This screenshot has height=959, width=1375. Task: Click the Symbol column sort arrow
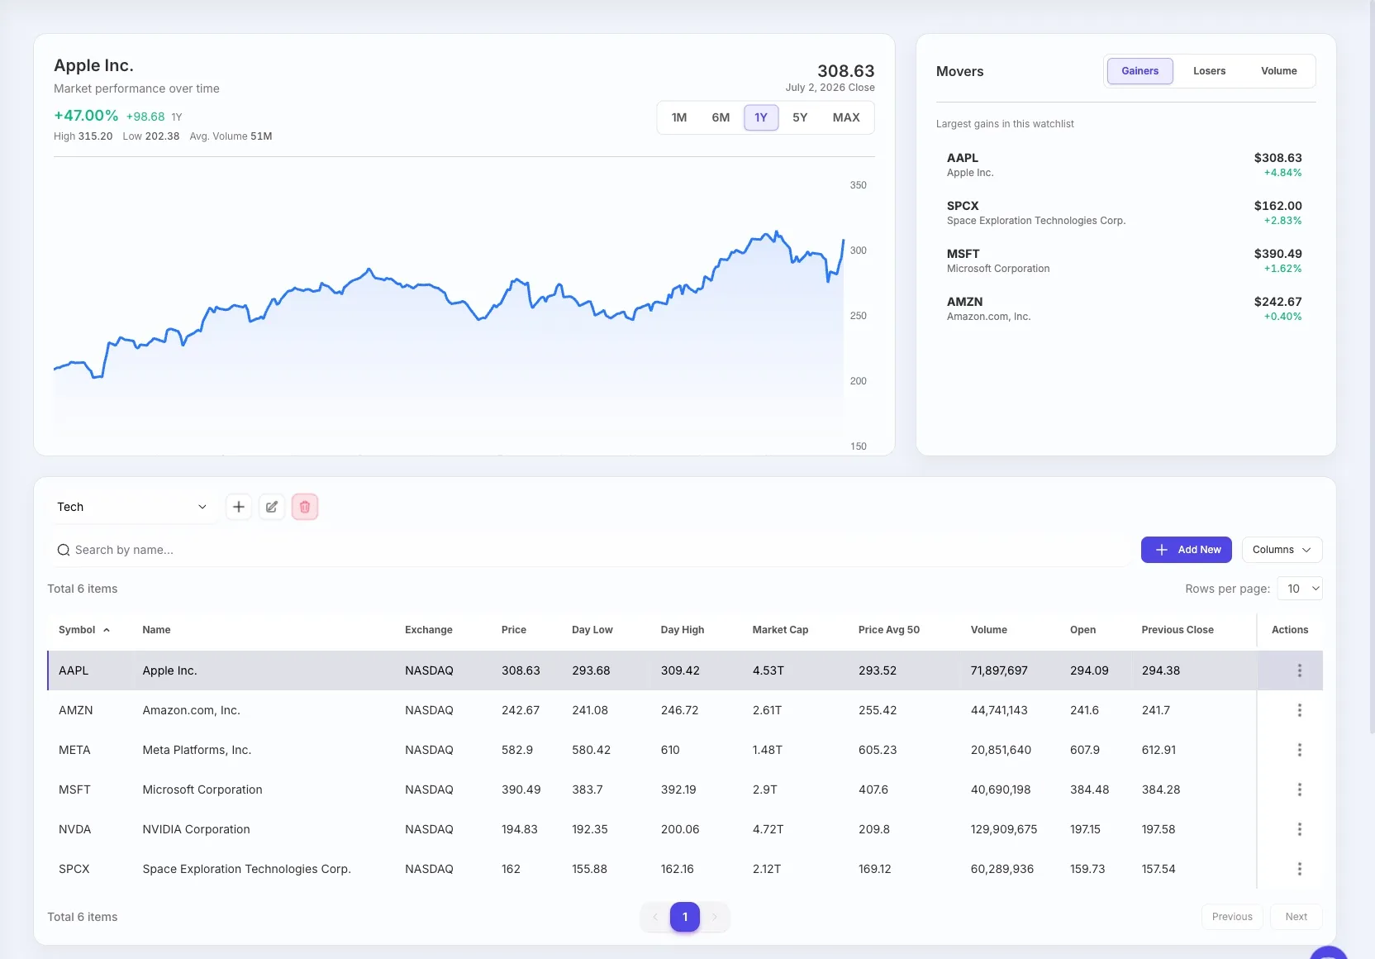[107, 630]
